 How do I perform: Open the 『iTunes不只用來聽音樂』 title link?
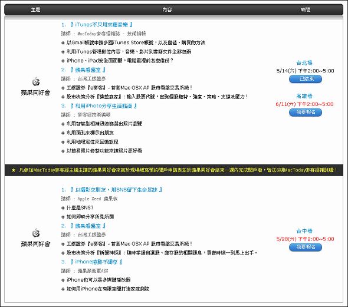point(101,25)
